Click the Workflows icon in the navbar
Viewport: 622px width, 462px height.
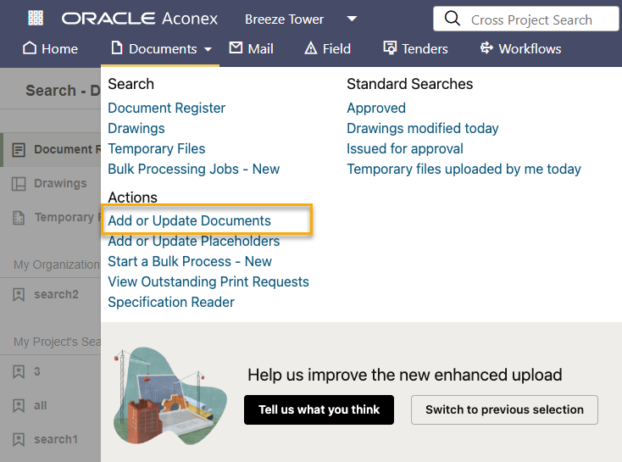coord(486,48)
